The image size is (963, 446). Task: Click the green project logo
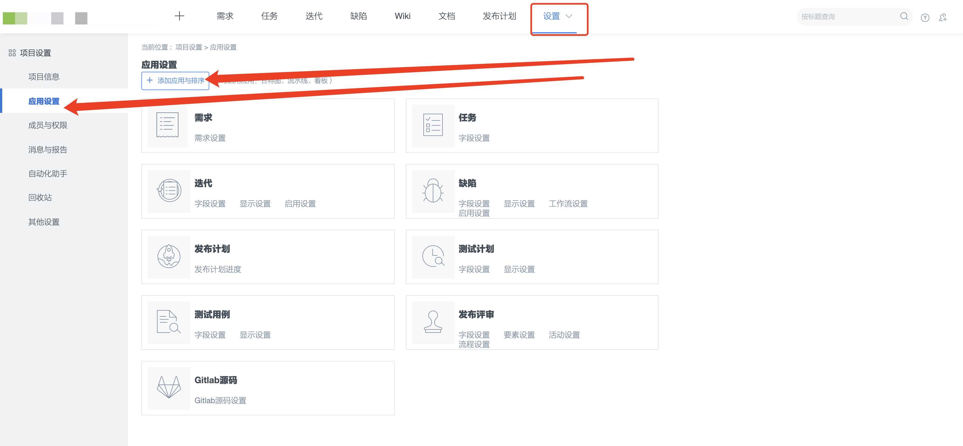[x=15, y=18]
